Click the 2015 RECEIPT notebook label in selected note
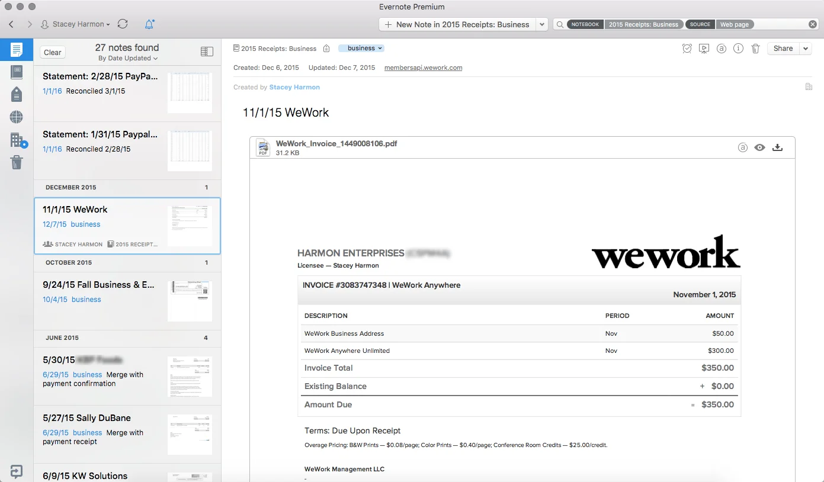 pyautogui.click(x=133, y=244)
